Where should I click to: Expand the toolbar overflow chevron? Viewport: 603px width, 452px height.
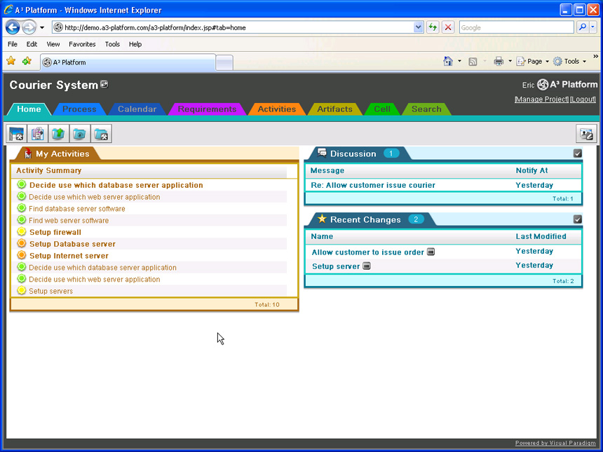[x=596, y=57]
